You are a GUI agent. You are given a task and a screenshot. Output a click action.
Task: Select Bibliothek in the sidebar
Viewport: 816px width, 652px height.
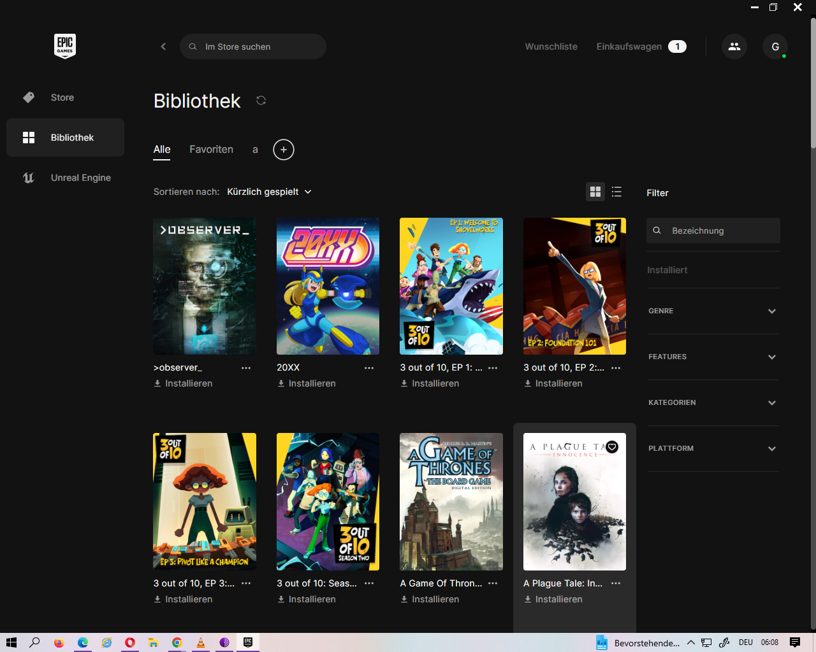pos(65,138)
